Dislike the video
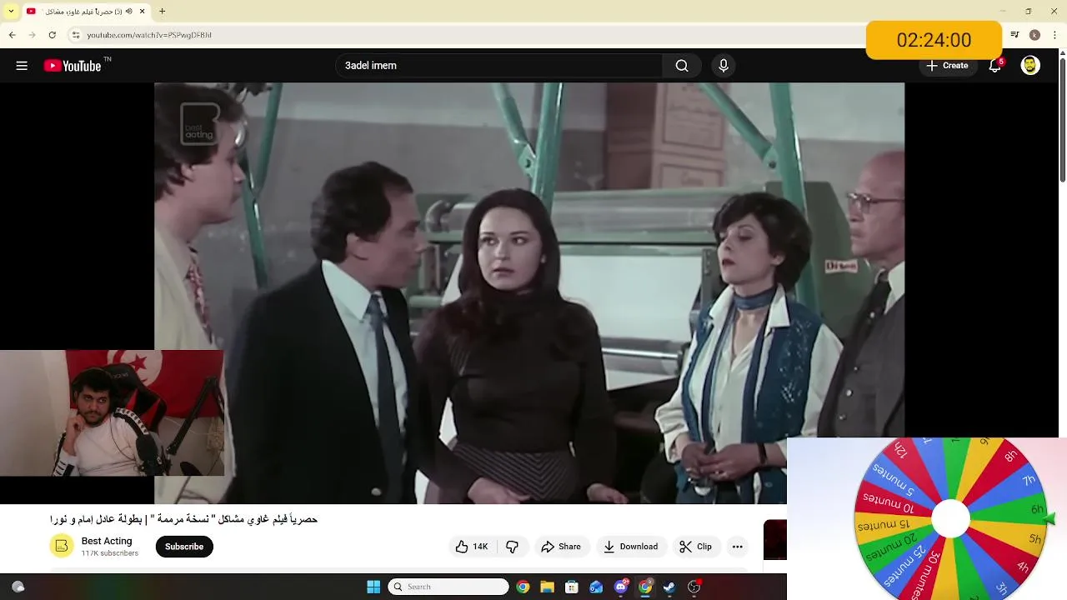This screenshot has width=1067, height=600. 512,547
